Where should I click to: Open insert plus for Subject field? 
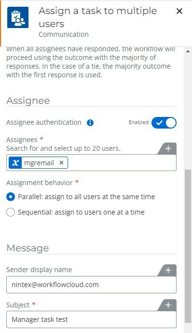pyautogui.click(x=168, y=305)
